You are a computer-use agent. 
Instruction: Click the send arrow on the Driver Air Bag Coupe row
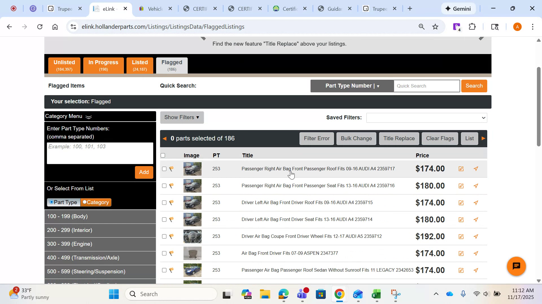pyautogui.click(x=476, y=236)
